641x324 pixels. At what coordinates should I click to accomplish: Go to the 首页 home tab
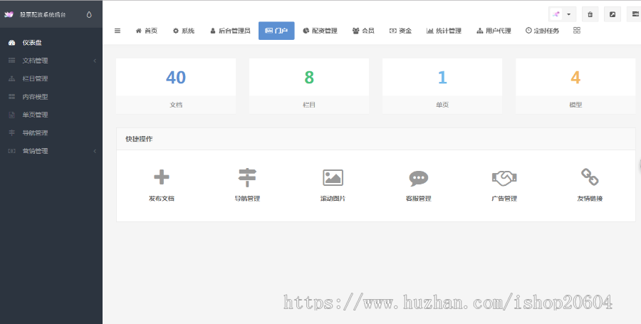[x=146, y=31]
